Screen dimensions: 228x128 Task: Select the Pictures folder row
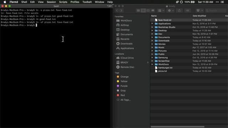pos(189,51)
